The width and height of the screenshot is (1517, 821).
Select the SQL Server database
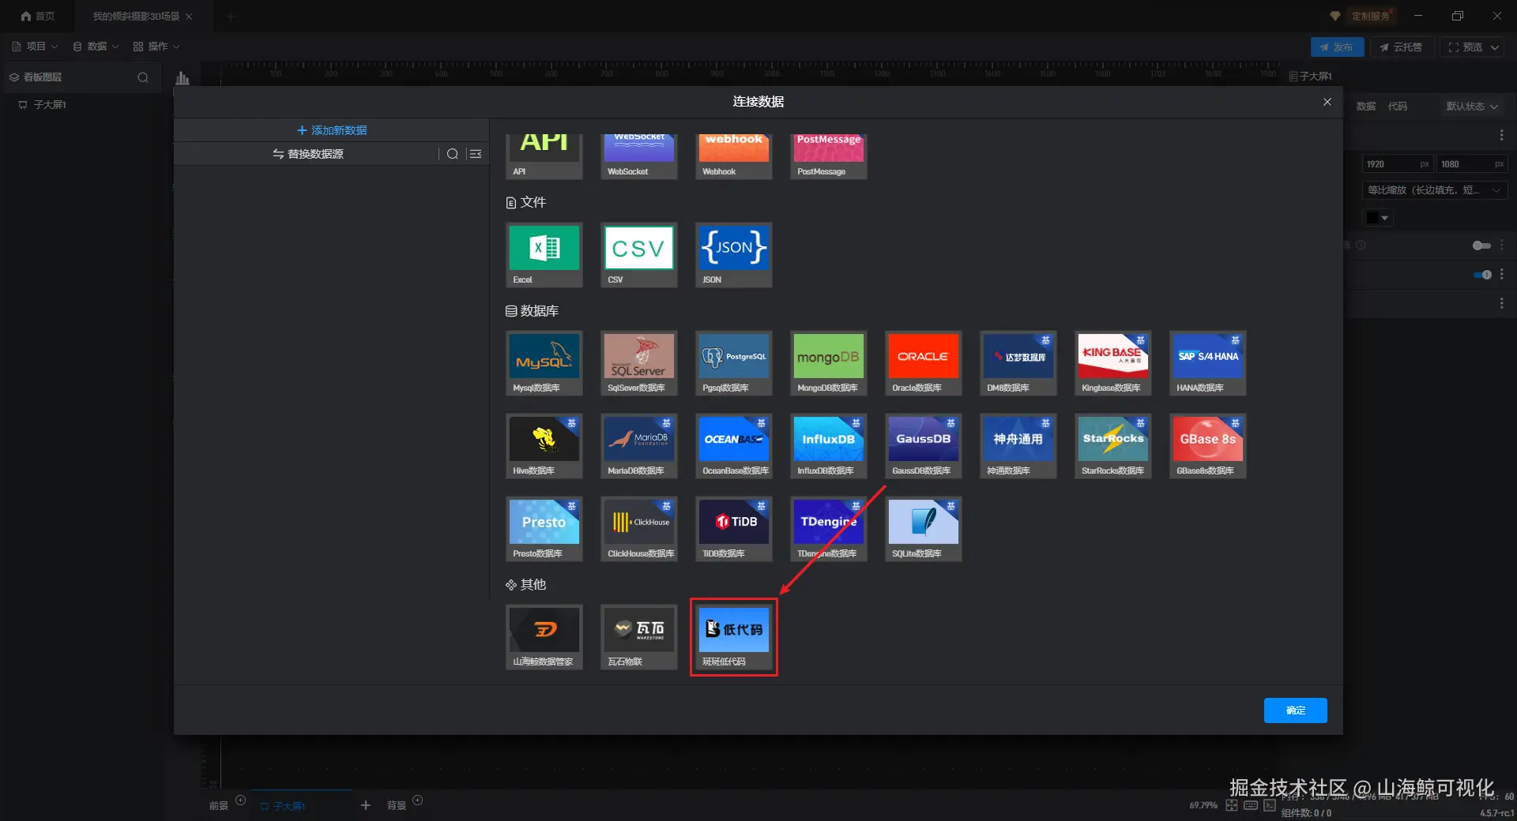[638, 363]
